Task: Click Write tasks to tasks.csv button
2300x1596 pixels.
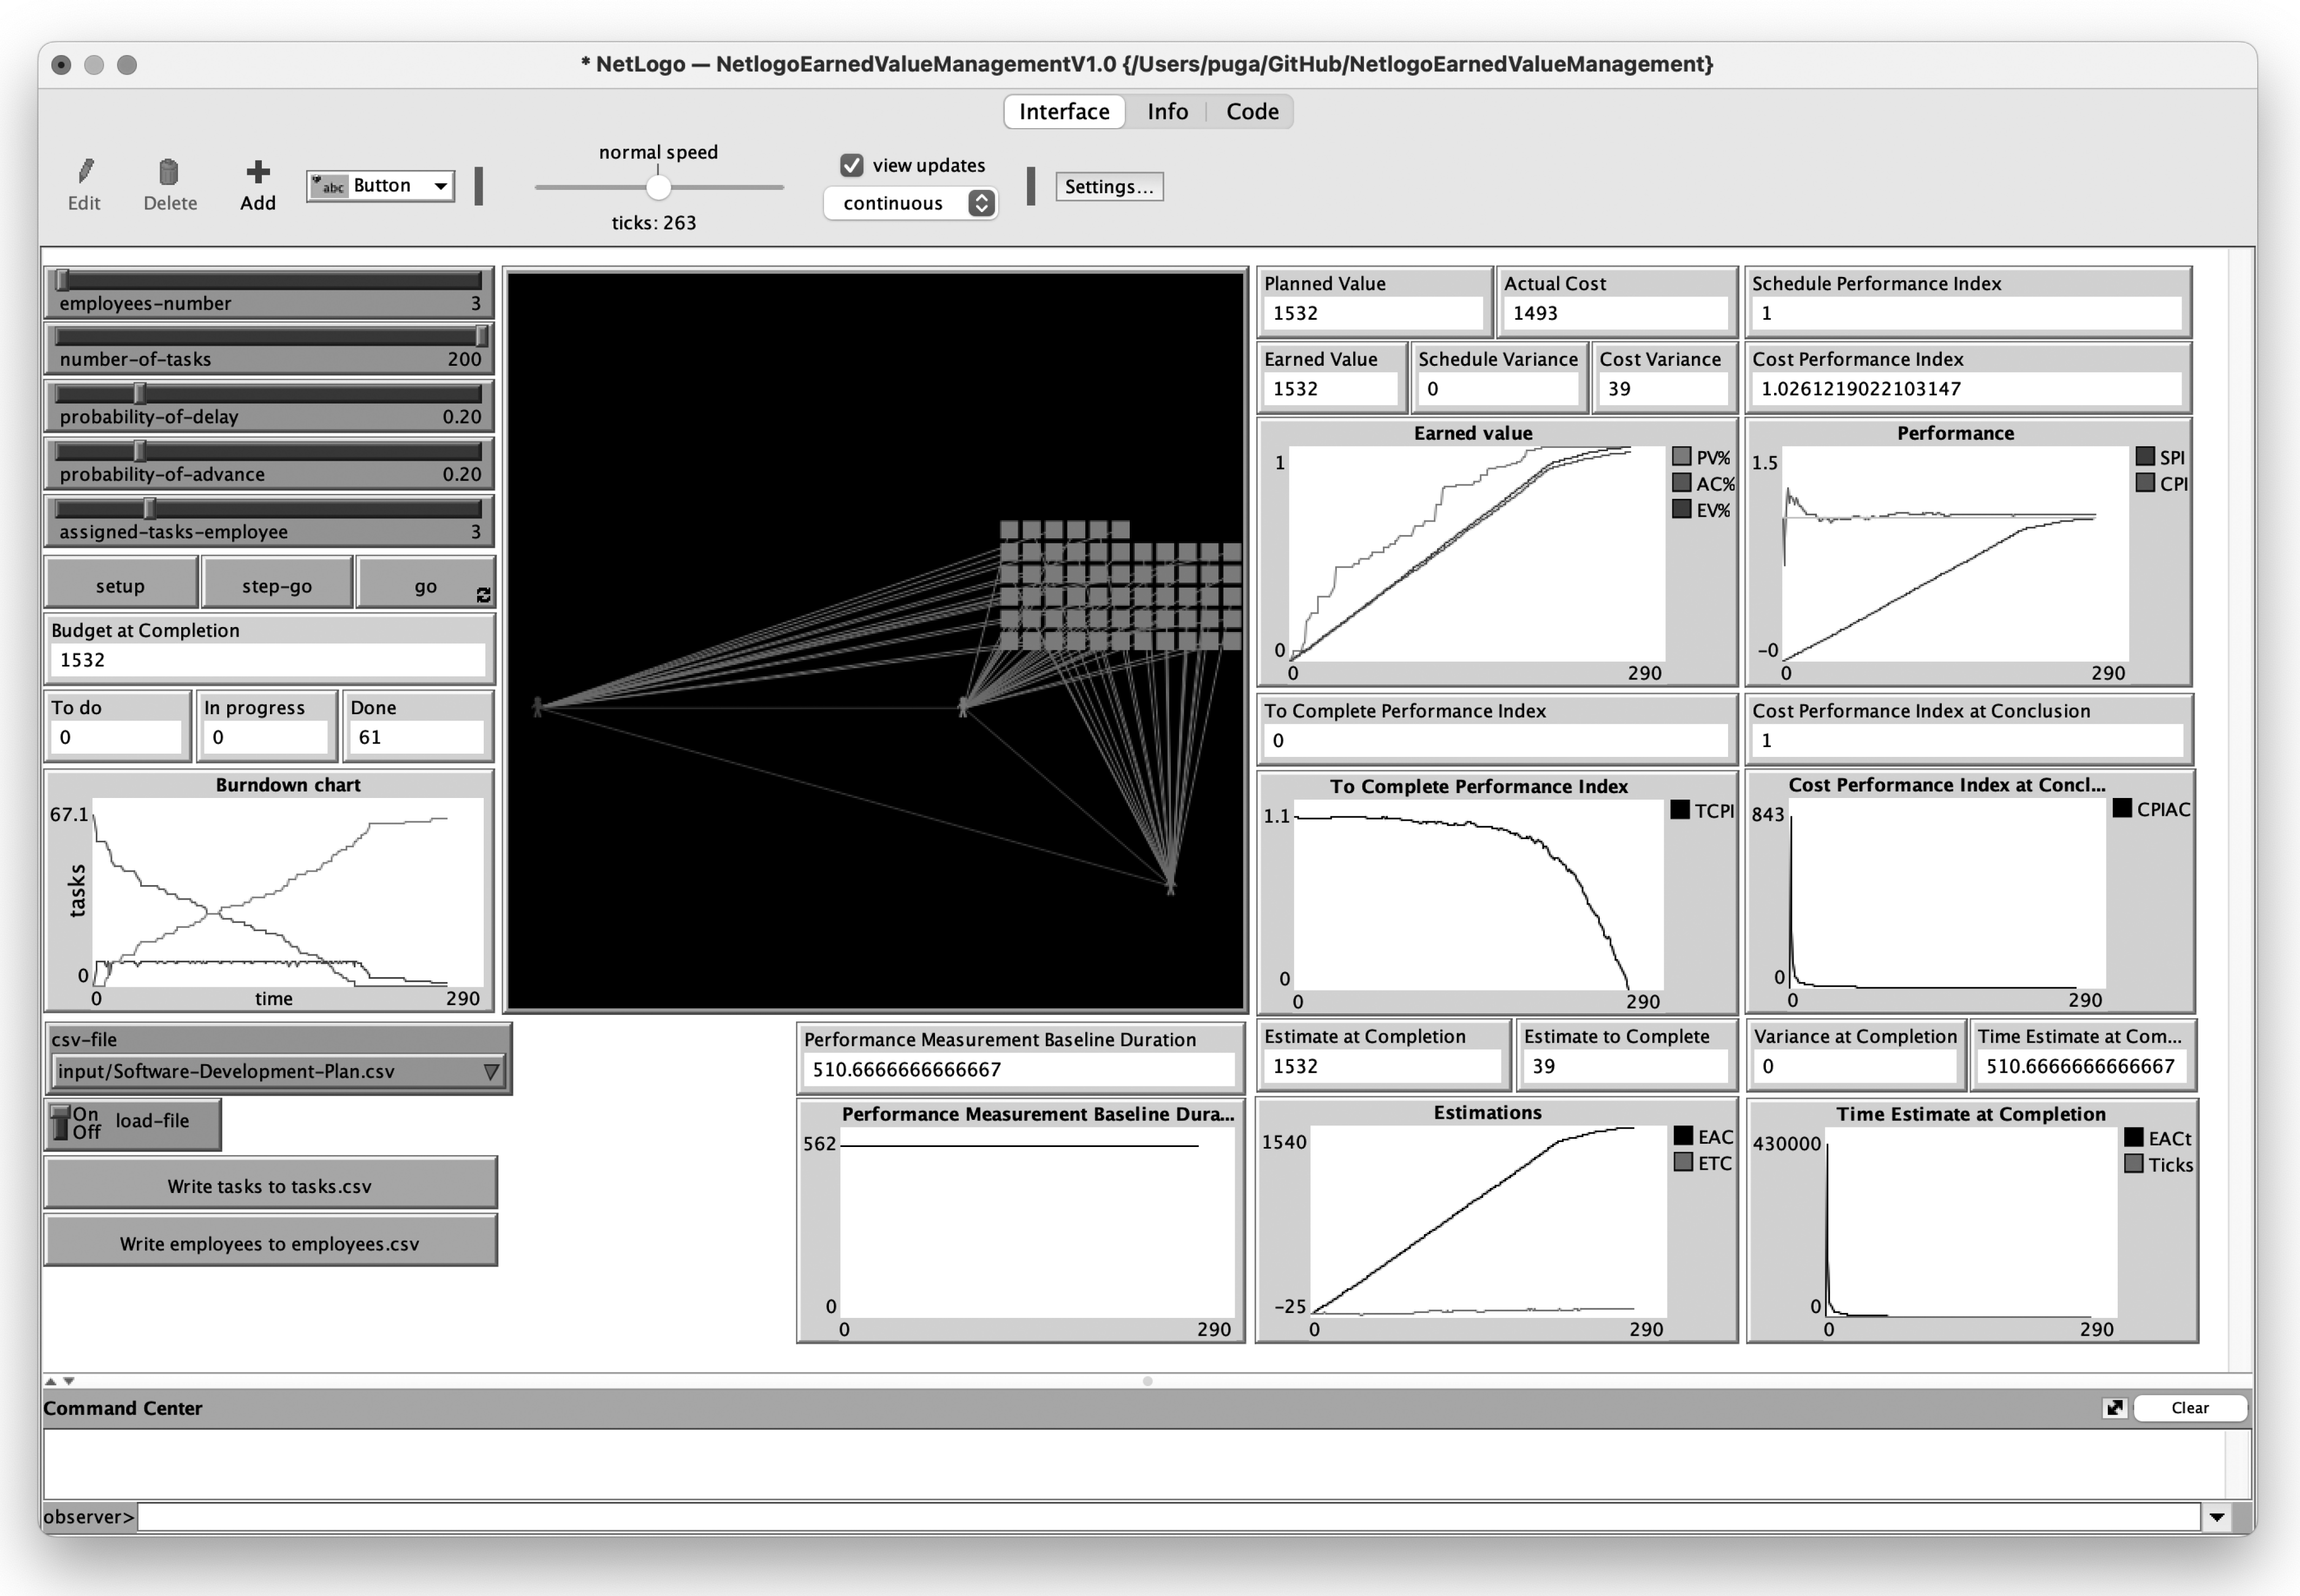Action: 270,1186
